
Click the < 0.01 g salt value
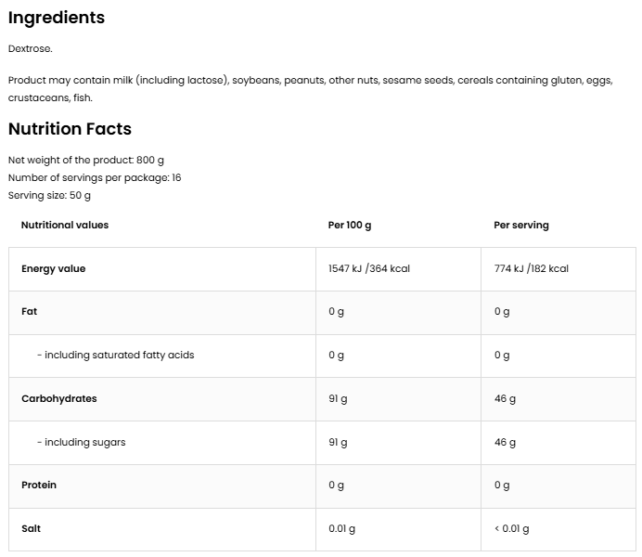[512, 528]
